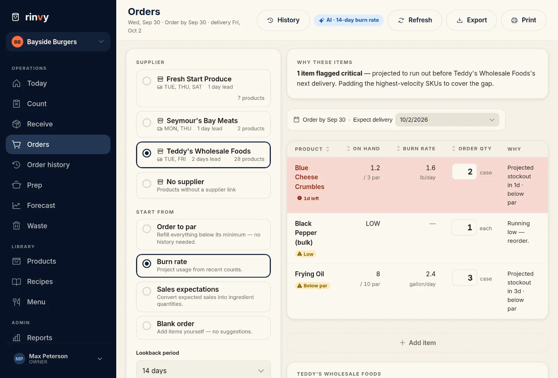The width and height of the screenshot is (558, 378).
Task: Choose the No supplier radio option
Action: pos(147,184)
